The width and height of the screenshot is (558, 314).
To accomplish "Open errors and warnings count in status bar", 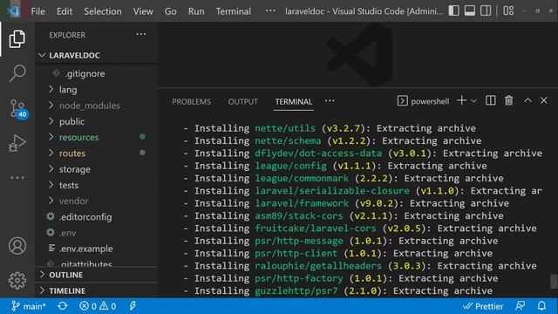I will tap(98, 306).
